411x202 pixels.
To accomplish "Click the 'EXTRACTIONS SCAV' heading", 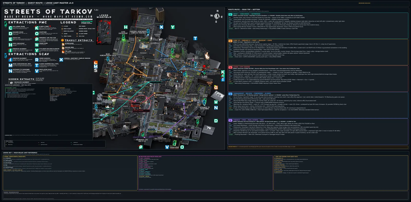I will click(29, 54).
